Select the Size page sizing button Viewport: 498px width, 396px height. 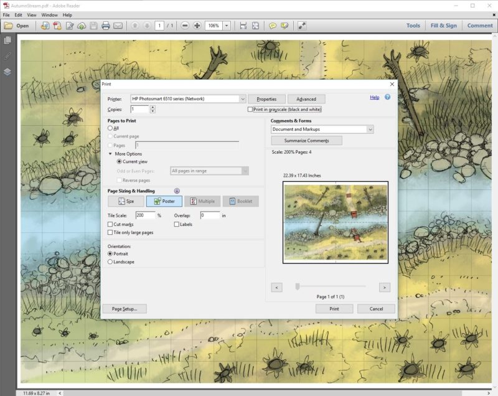[126, 201]
